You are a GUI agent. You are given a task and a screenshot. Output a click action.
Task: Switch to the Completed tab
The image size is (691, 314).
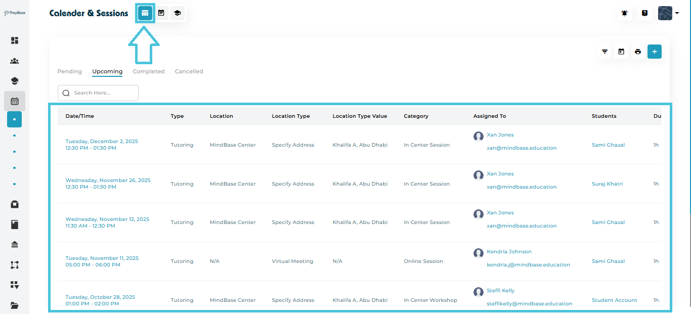pyautogui.click(x=149, y=71)
